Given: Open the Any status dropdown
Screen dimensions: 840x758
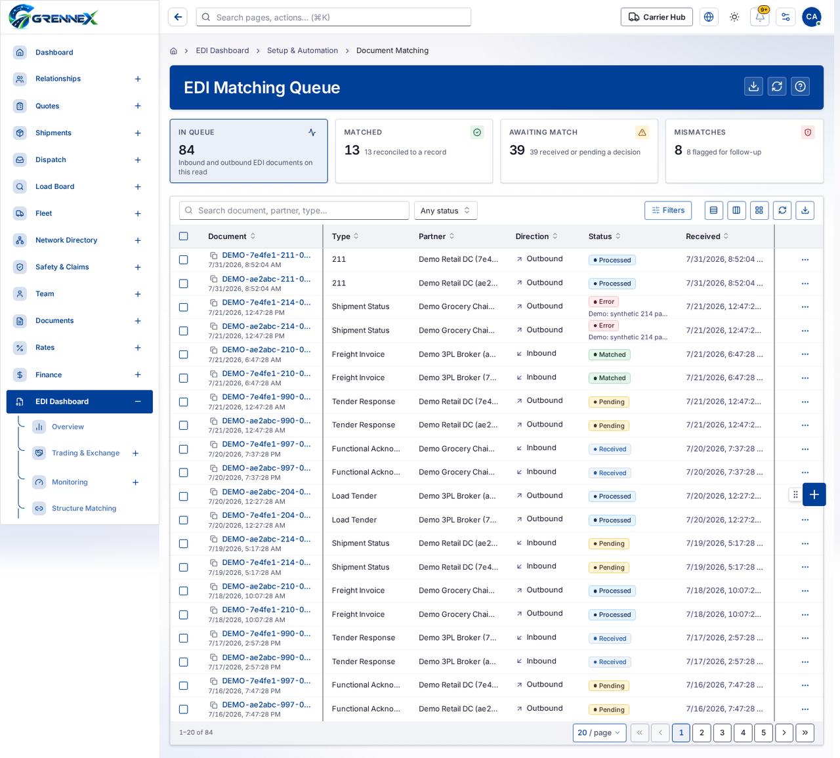Looking at the screenshot, I should point(446,211).
